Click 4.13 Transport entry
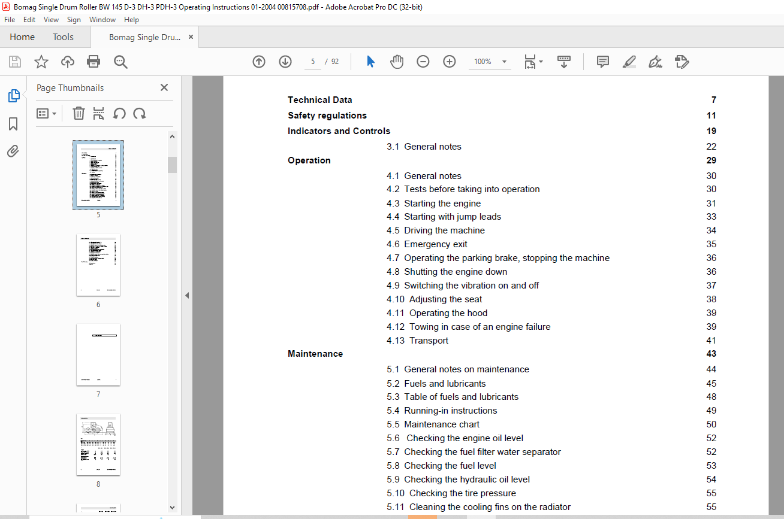Screen dimensions: 784x519 [418, 341]
